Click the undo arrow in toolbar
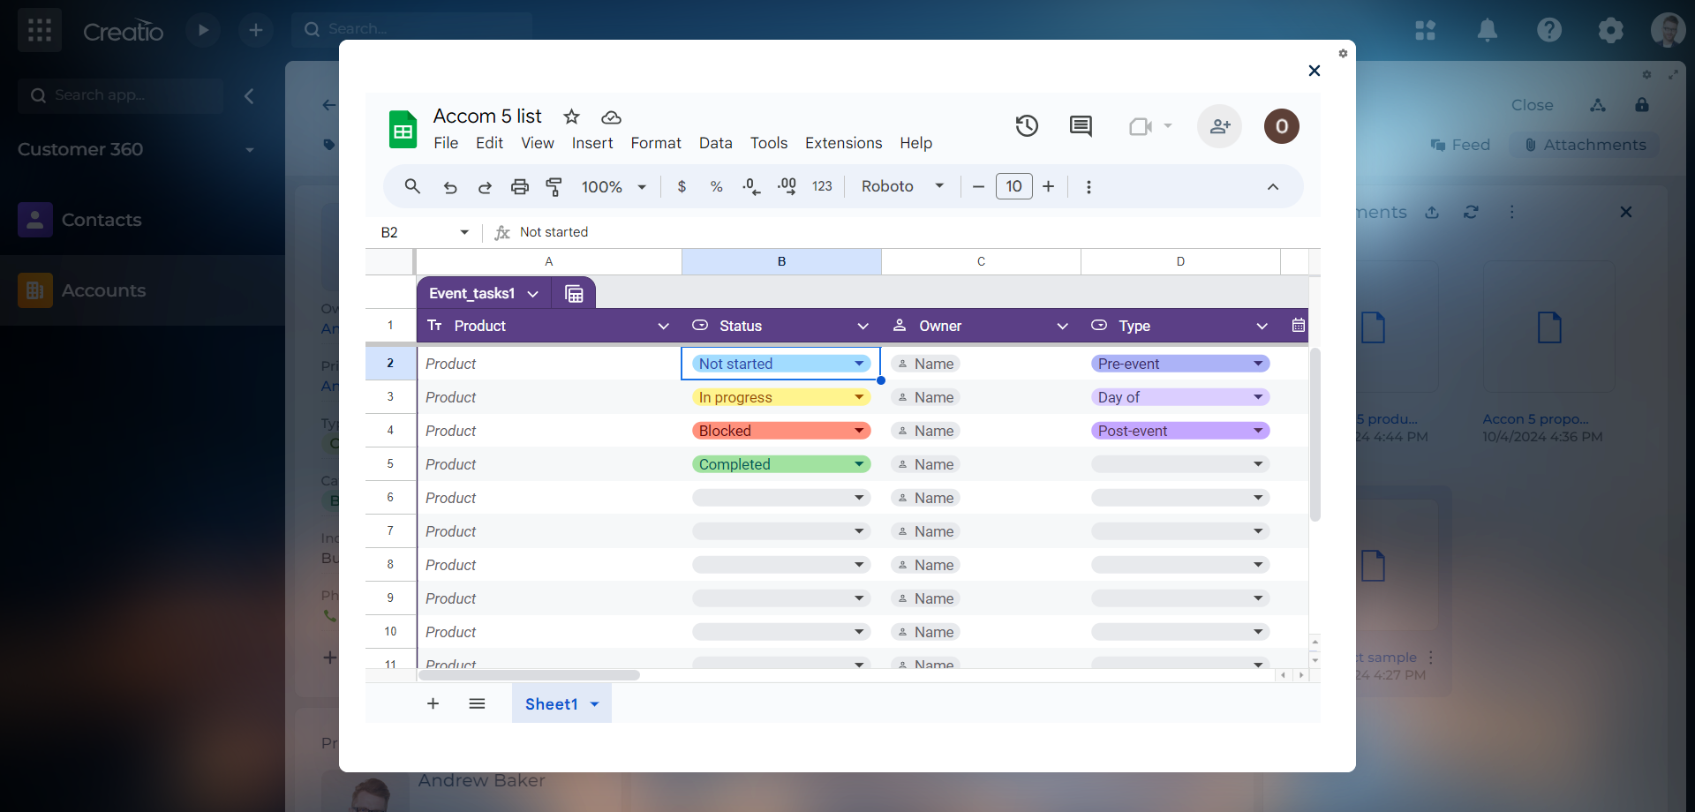This screenshot has width=1695, height=812. click(450, 187)
